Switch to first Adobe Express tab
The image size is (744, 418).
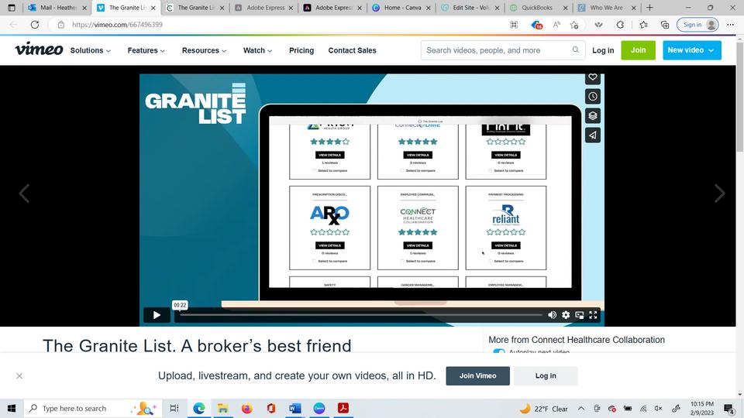263,8
